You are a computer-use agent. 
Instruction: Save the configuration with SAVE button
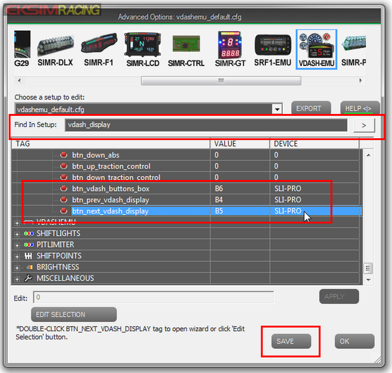(291, 341)
